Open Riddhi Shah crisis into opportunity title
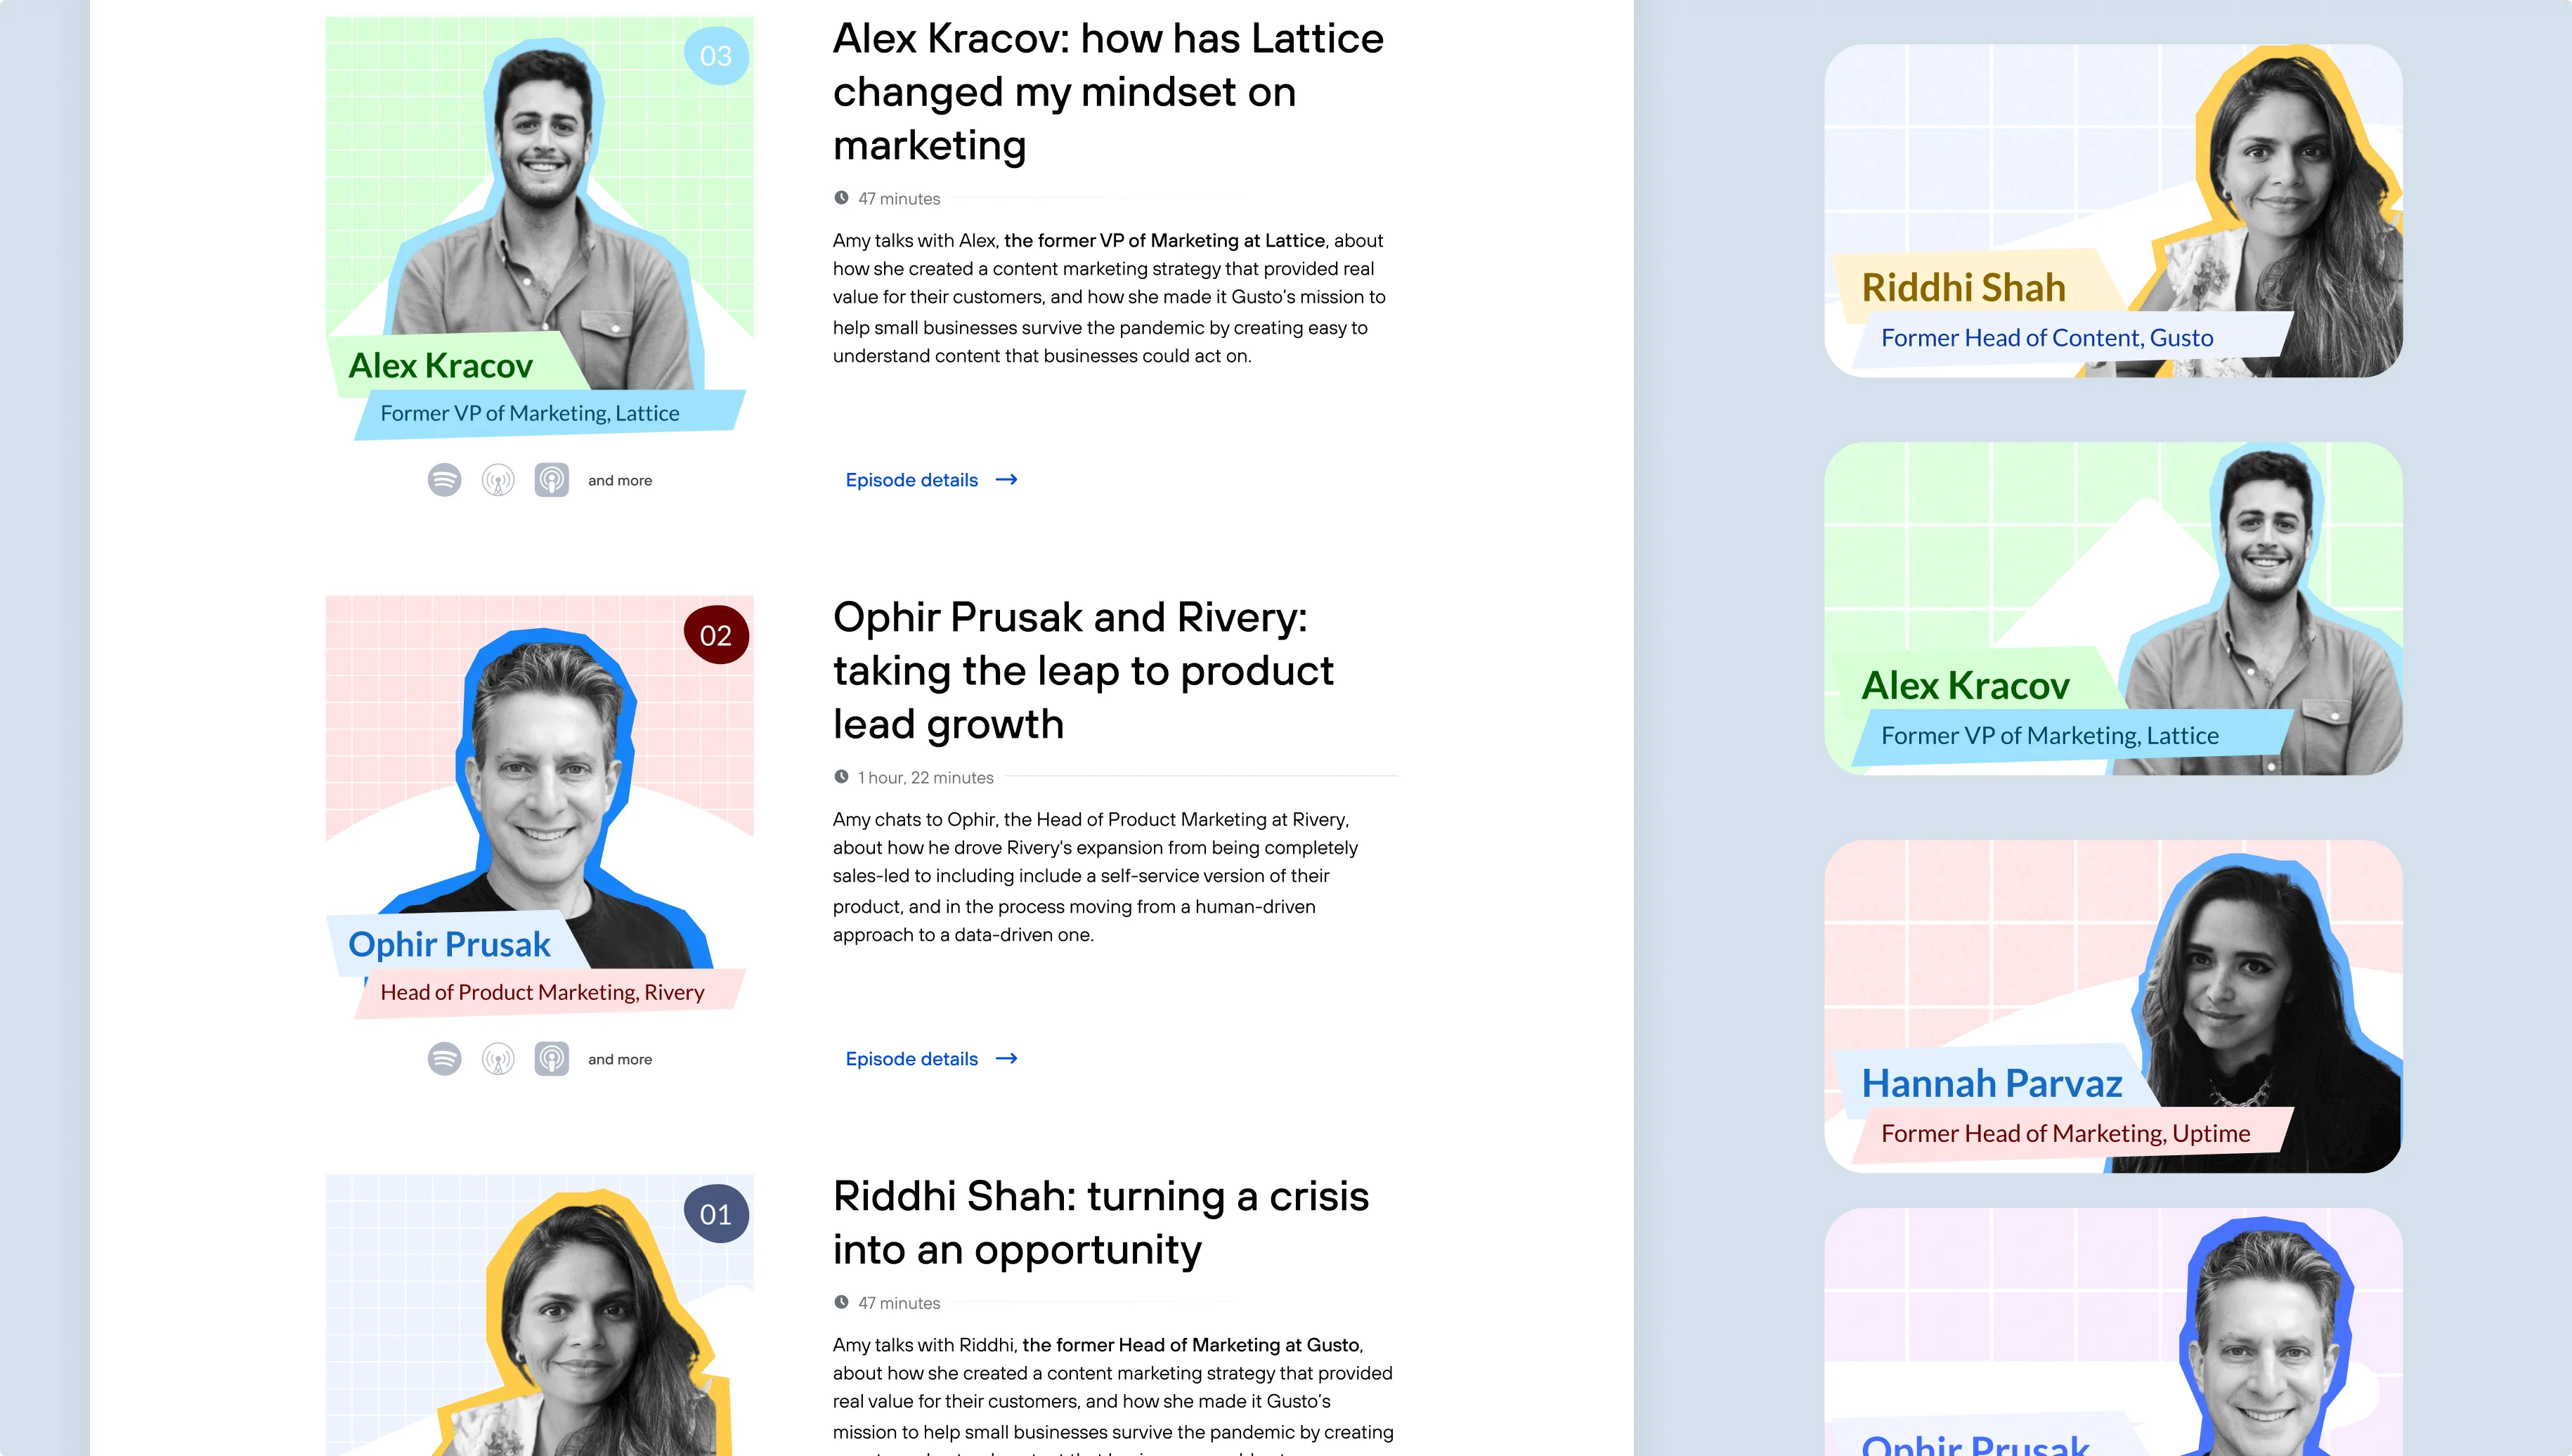 tap(1100, 1222)
